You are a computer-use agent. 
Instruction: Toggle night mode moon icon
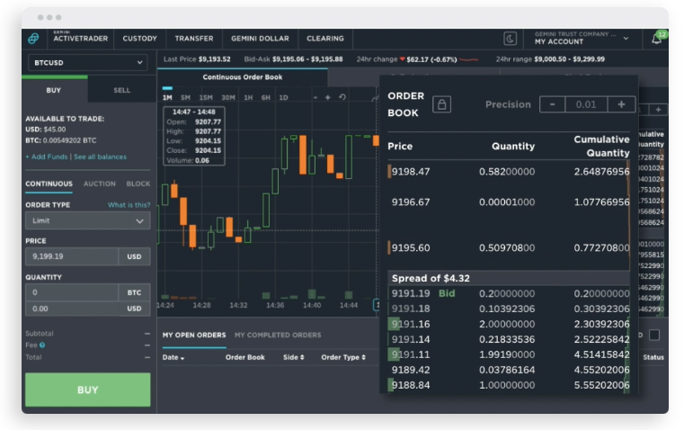(510, 39)
